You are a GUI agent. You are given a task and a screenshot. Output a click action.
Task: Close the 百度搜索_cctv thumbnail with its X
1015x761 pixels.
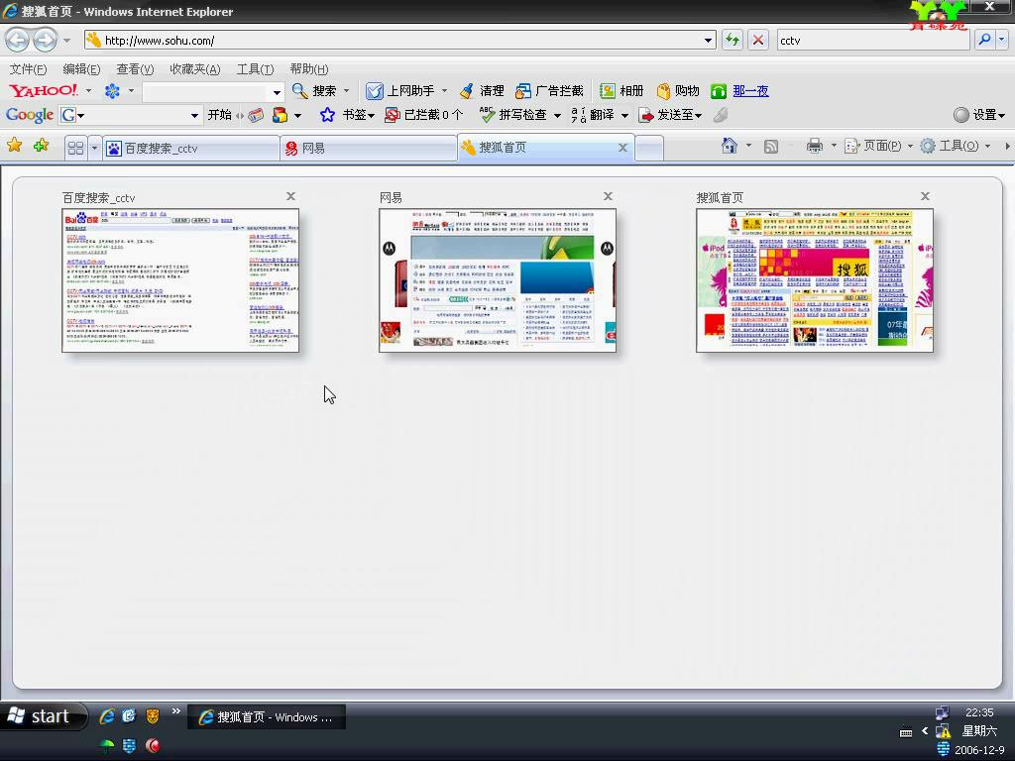tap(290, 196)
